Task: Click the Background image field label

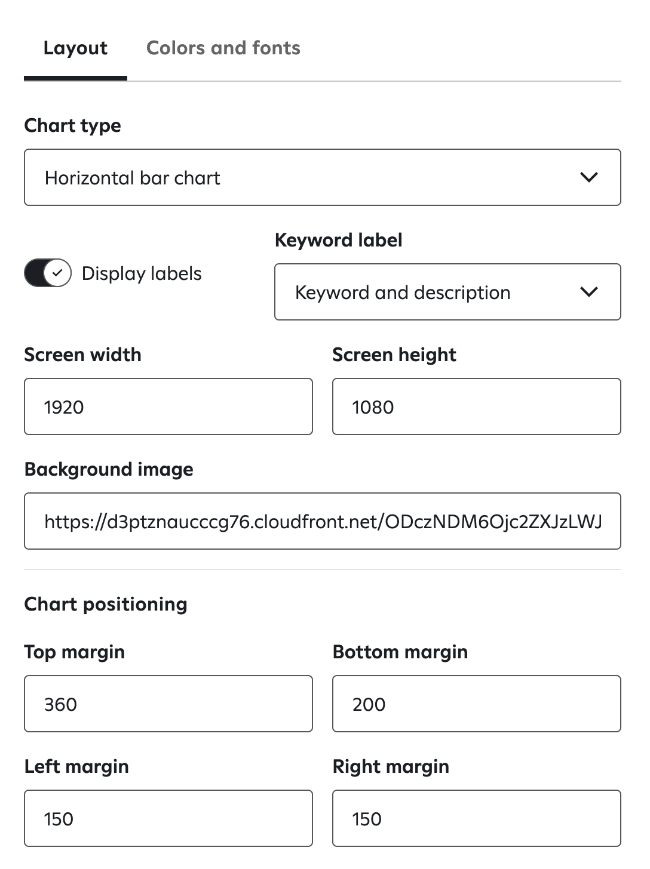Action: pyautogui.click(x=109, y=469)
